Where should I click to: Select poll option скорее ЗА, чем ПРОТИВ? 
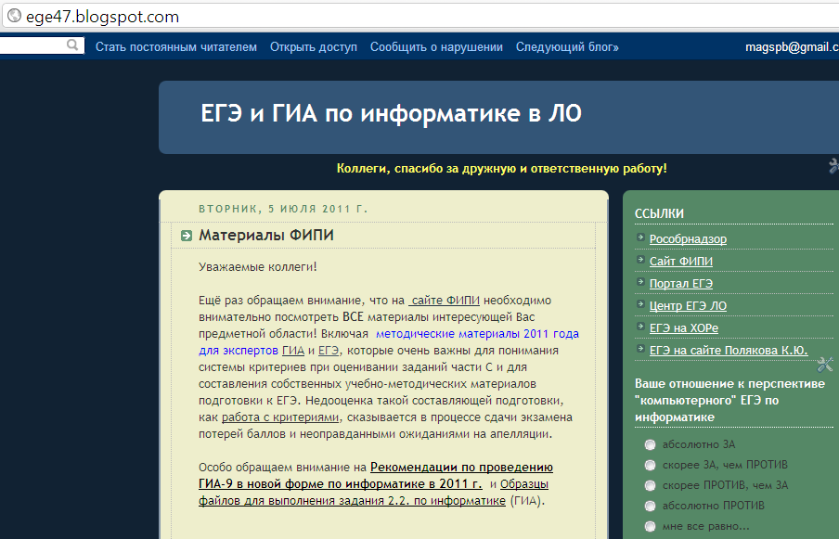click(650, 465)
